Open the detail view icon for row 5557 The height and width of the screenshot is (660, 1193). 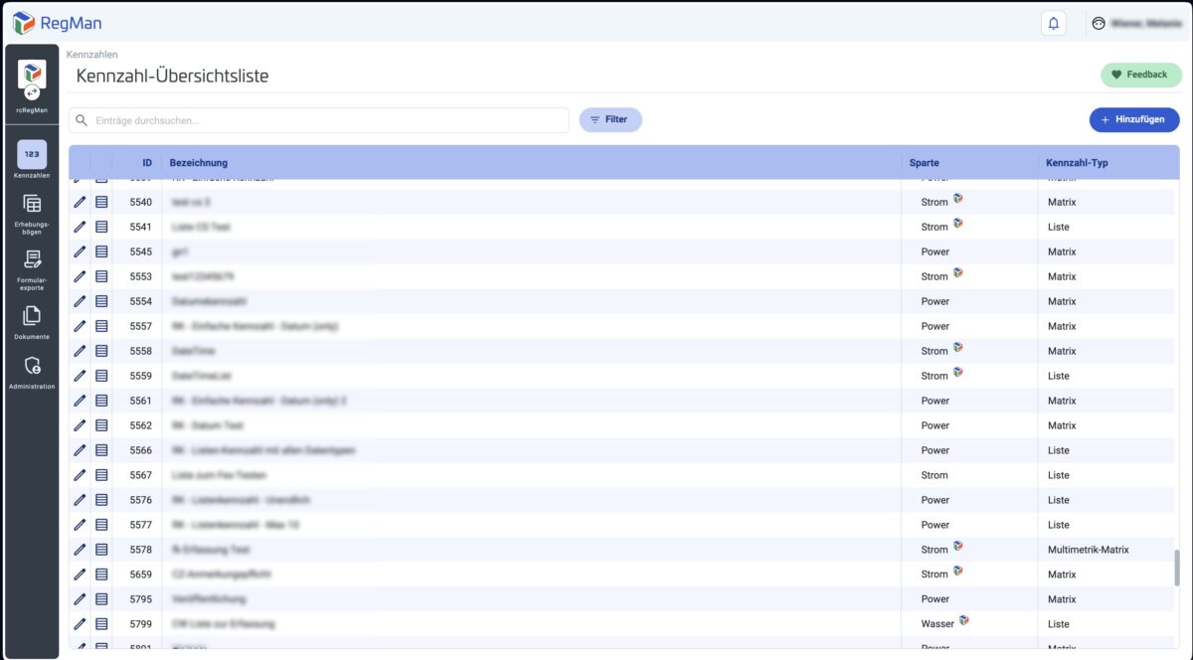coord(100,326)
